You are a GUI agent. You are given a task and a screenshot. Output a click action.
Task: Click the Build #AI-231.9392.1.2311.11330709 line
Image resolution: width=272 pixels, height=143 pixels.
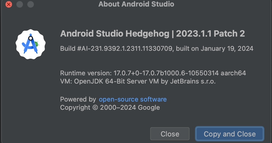pos(157,49)
